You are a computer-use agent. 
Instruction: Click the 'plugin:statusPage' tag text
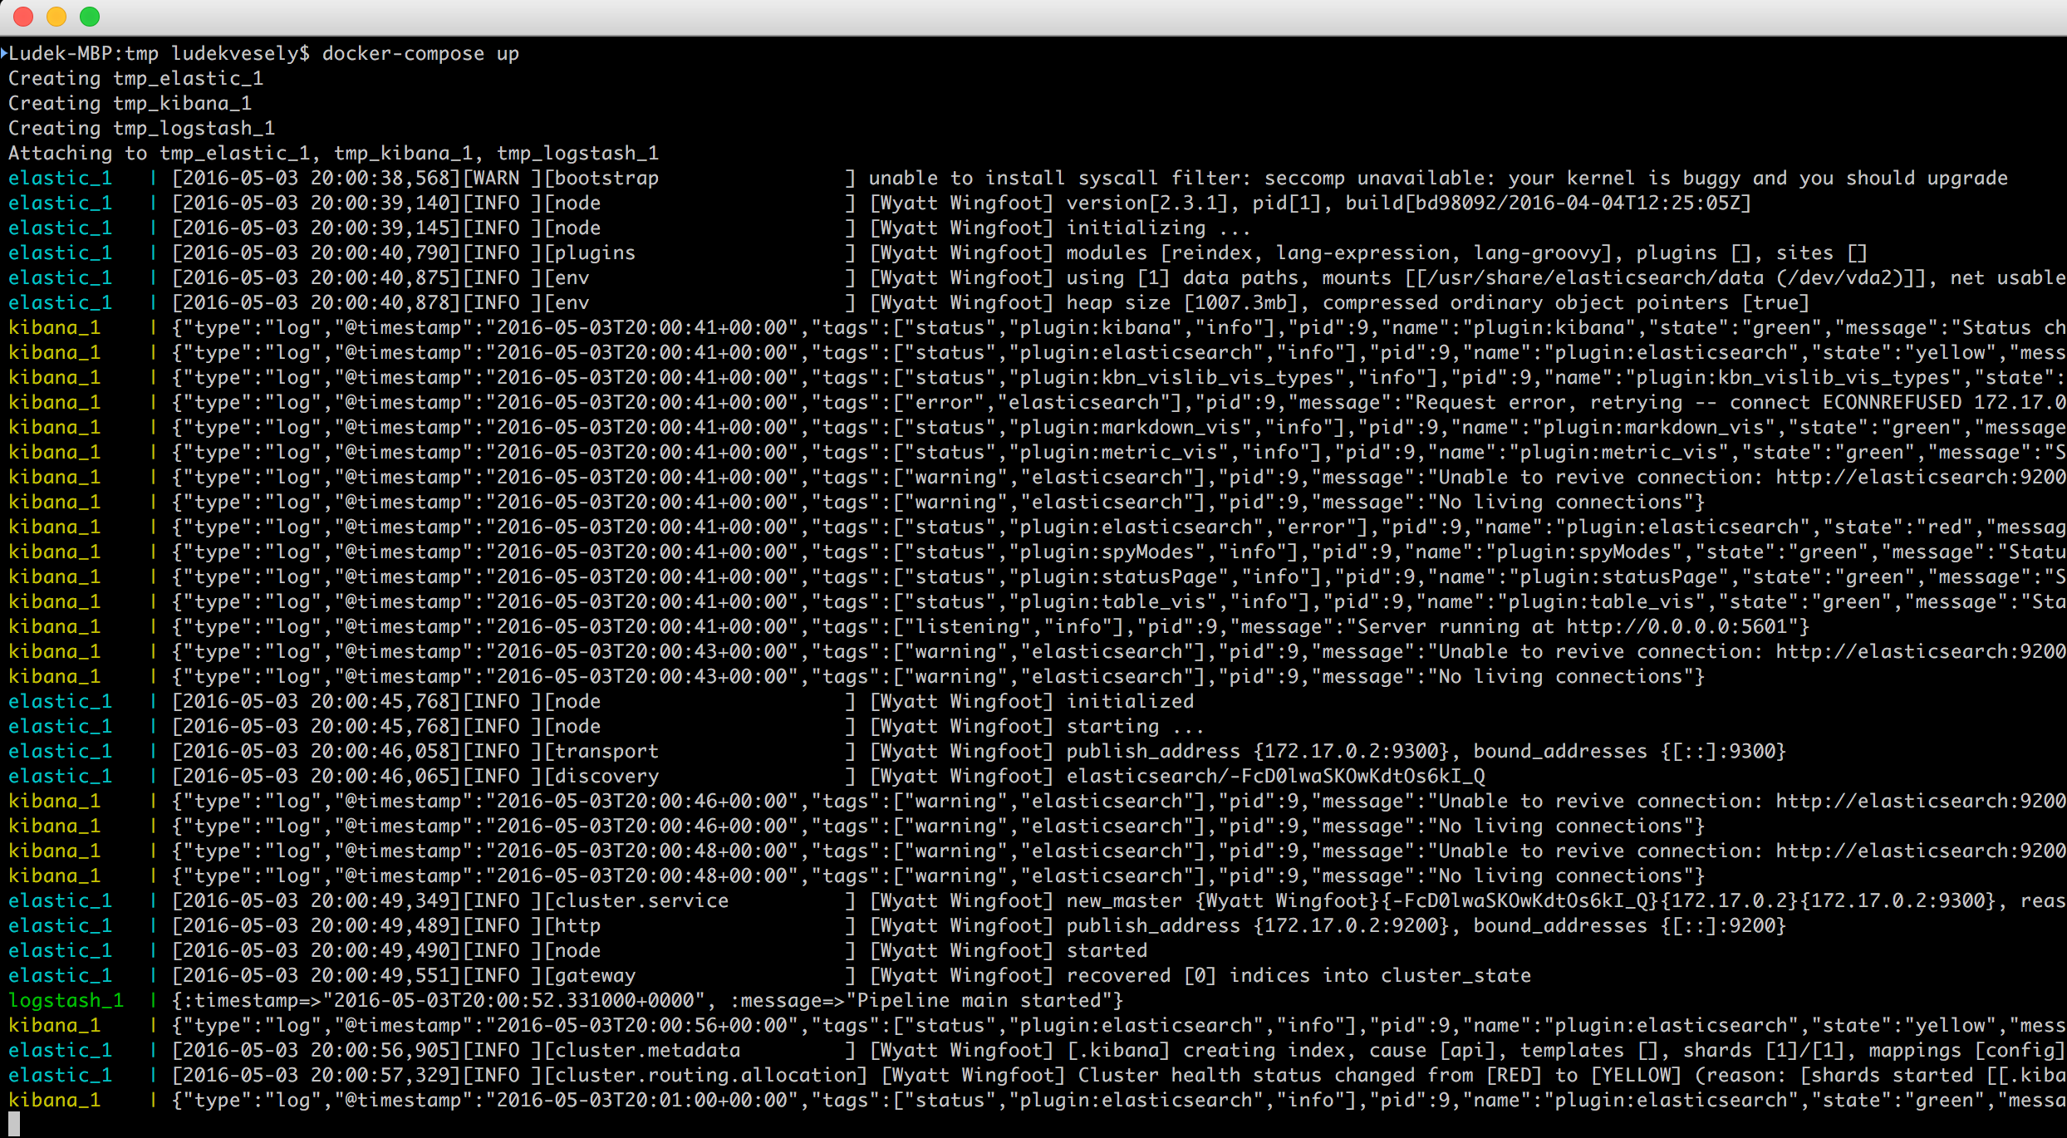(x=1118, y=577)
